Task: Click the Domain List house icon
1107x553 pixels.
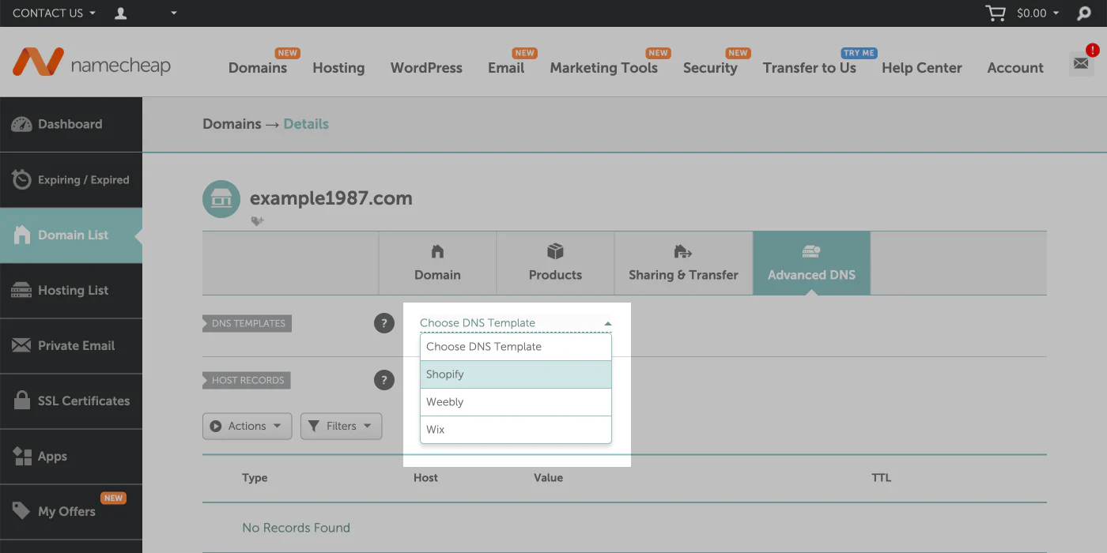Action: coord(22,235)
